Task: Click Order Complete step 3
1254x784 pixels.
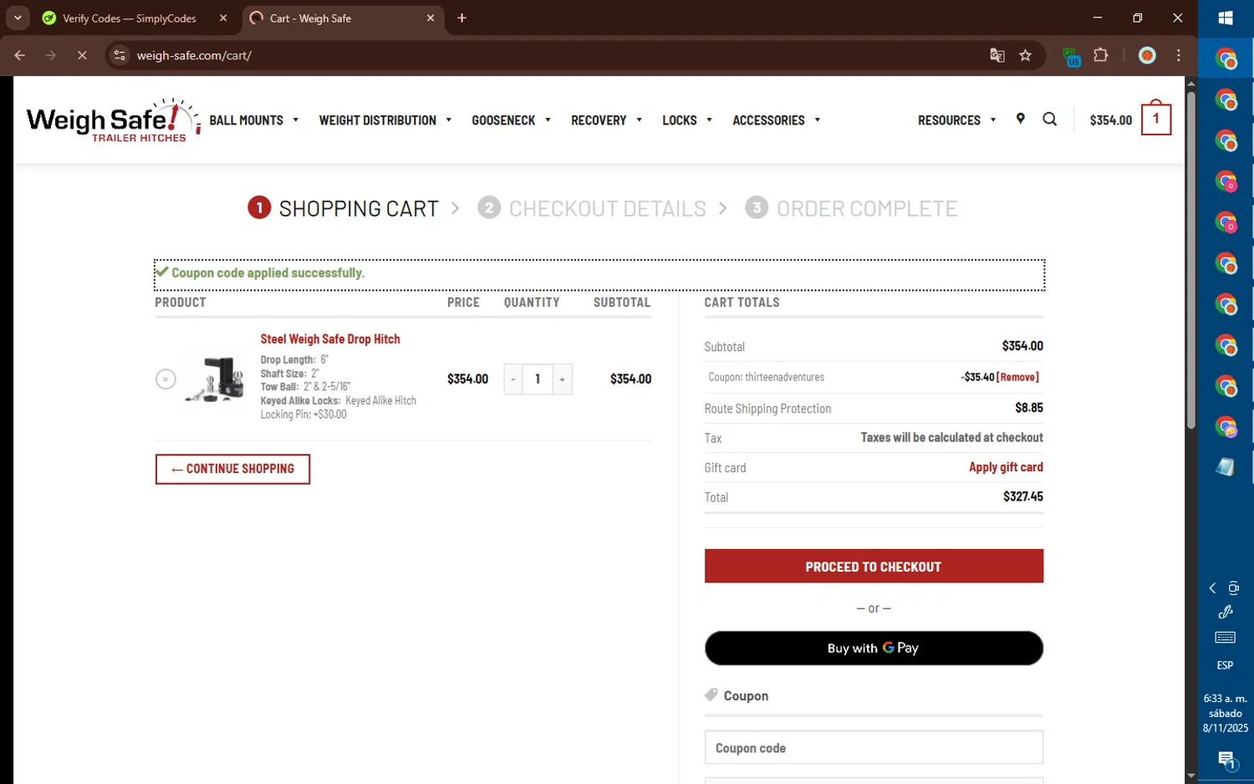Action: pyautogui.click(x=851, y=208)
